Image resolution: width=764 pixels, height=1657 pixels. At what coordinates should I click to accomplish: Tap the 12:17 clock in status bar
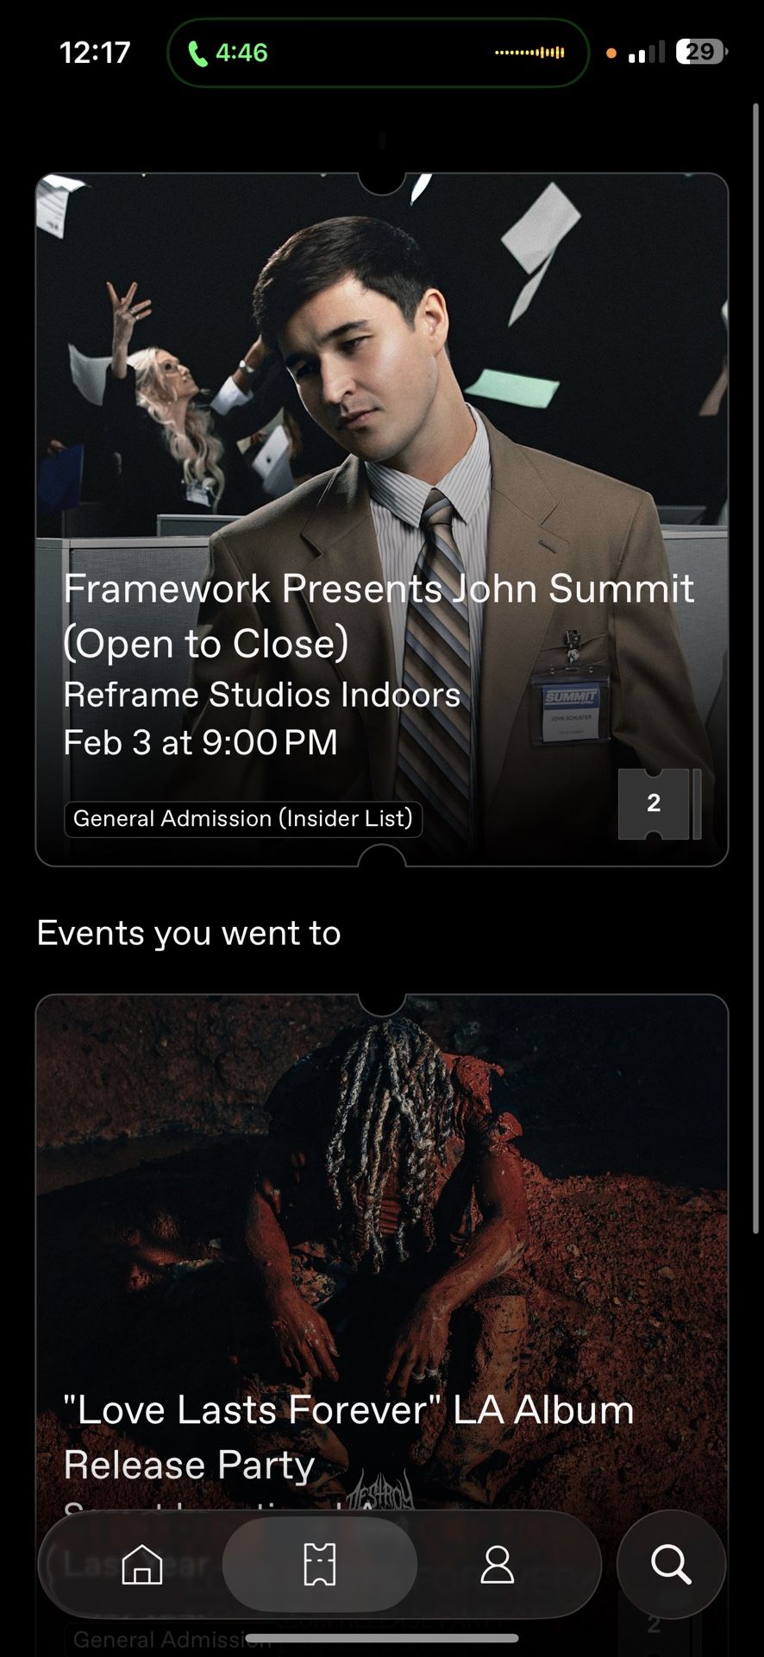95,53
